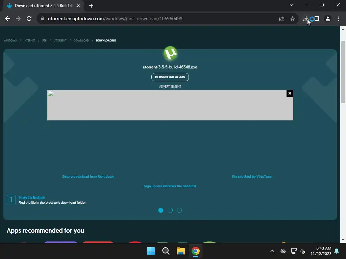Click the green uTorrent logo

[x=170, y=53]
